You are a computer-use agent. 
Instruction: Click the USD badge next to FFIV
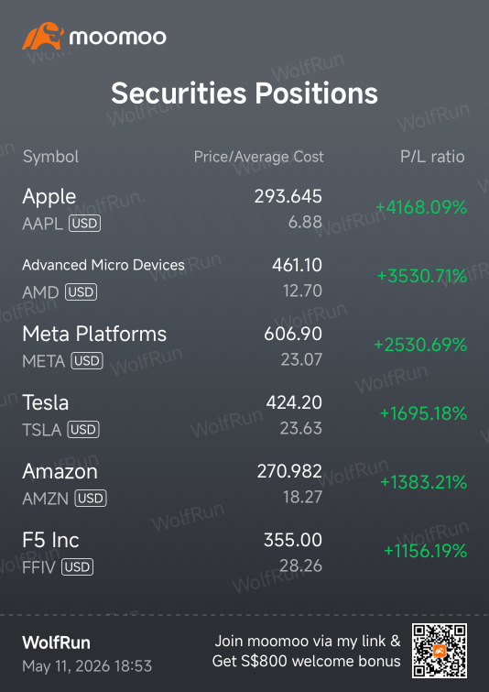pyautogui.click(x=77, y=566)
